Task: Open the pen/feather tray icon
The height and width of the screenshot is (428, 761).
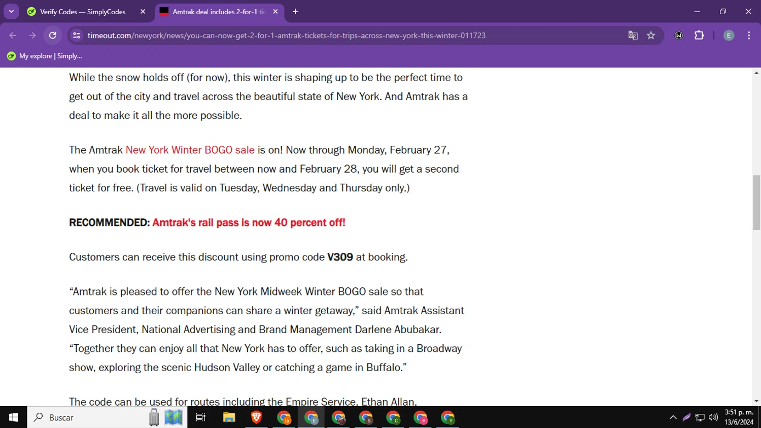Action: 686,417
